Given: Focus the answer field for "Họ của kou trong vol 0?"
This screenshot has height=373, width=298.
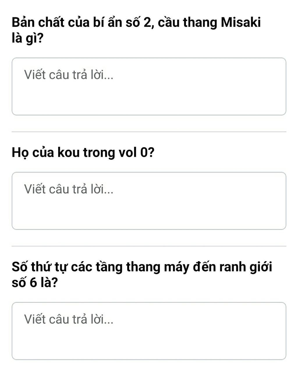Looking at the screenshot, I should (x=149, y=201).
